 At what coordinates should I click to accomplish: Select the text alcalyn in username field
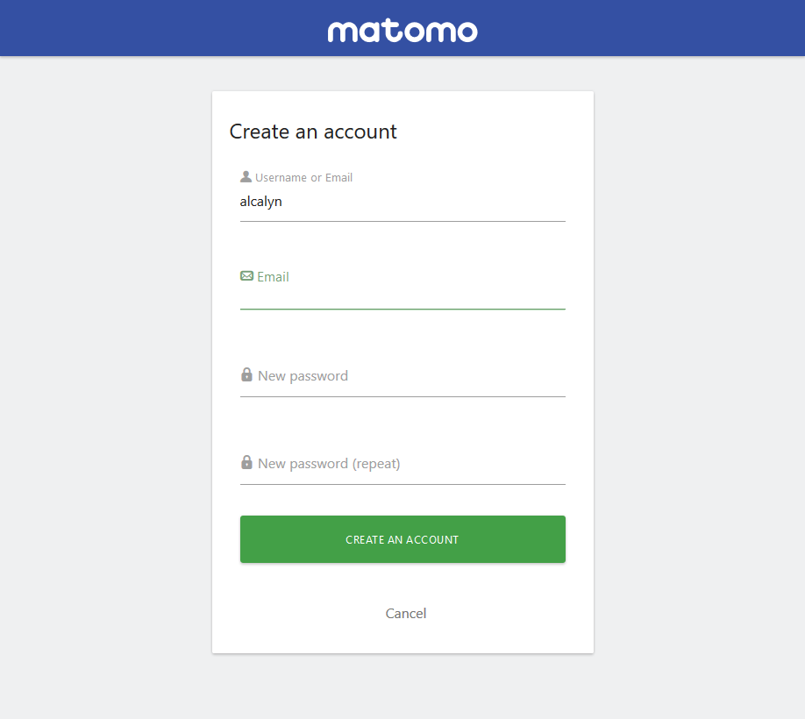click(260, 201)
